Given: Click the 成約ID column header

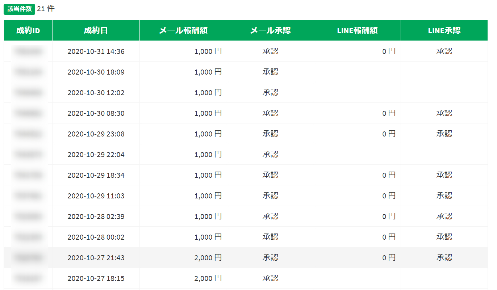Looking at the screenshot, I should tap(28, 30).
